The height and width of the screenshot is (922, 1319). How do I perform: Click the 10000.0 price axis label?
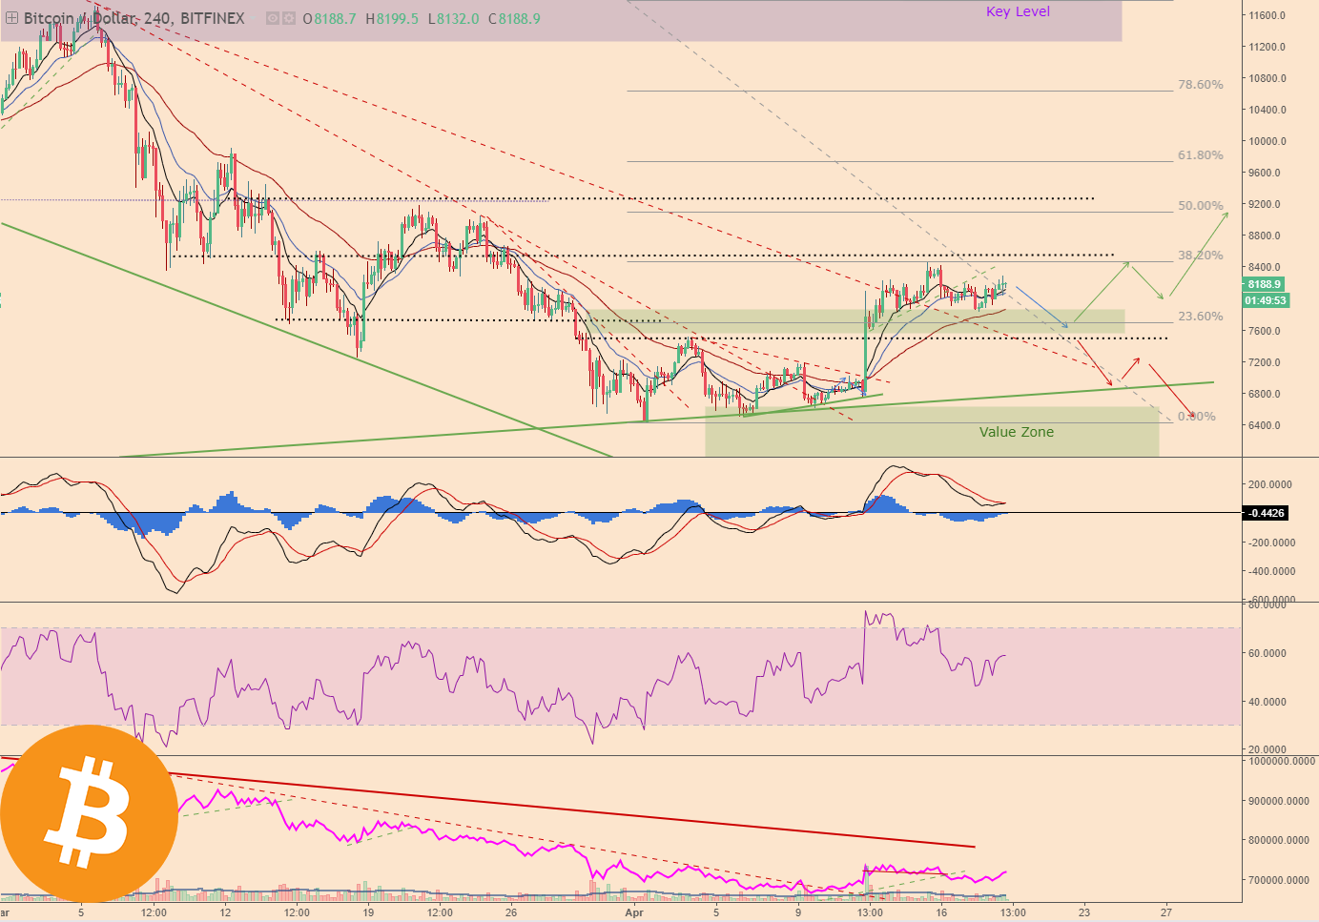coord(1267,141)
